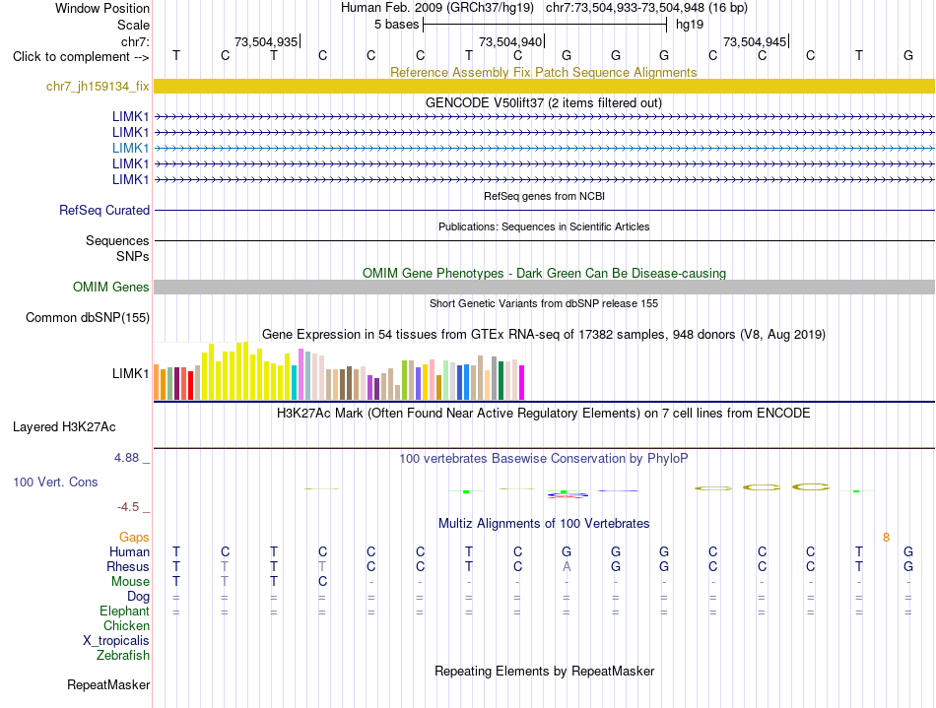Open the chr7_jh159134_fix track label
The width and height of the screenshot is (936, 708).
(x=98, y=86)
